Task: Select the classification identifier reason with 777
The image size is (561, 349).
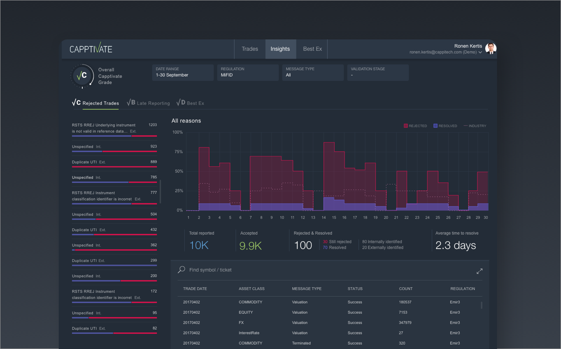Action: point(114,197)
